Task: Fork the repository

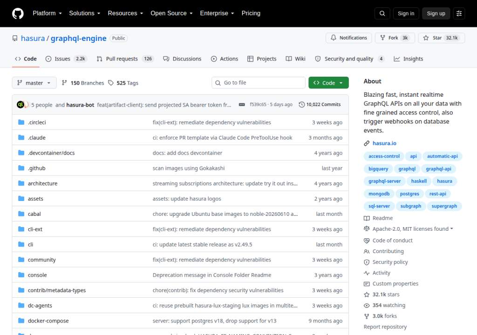Action: coord(395,38)
